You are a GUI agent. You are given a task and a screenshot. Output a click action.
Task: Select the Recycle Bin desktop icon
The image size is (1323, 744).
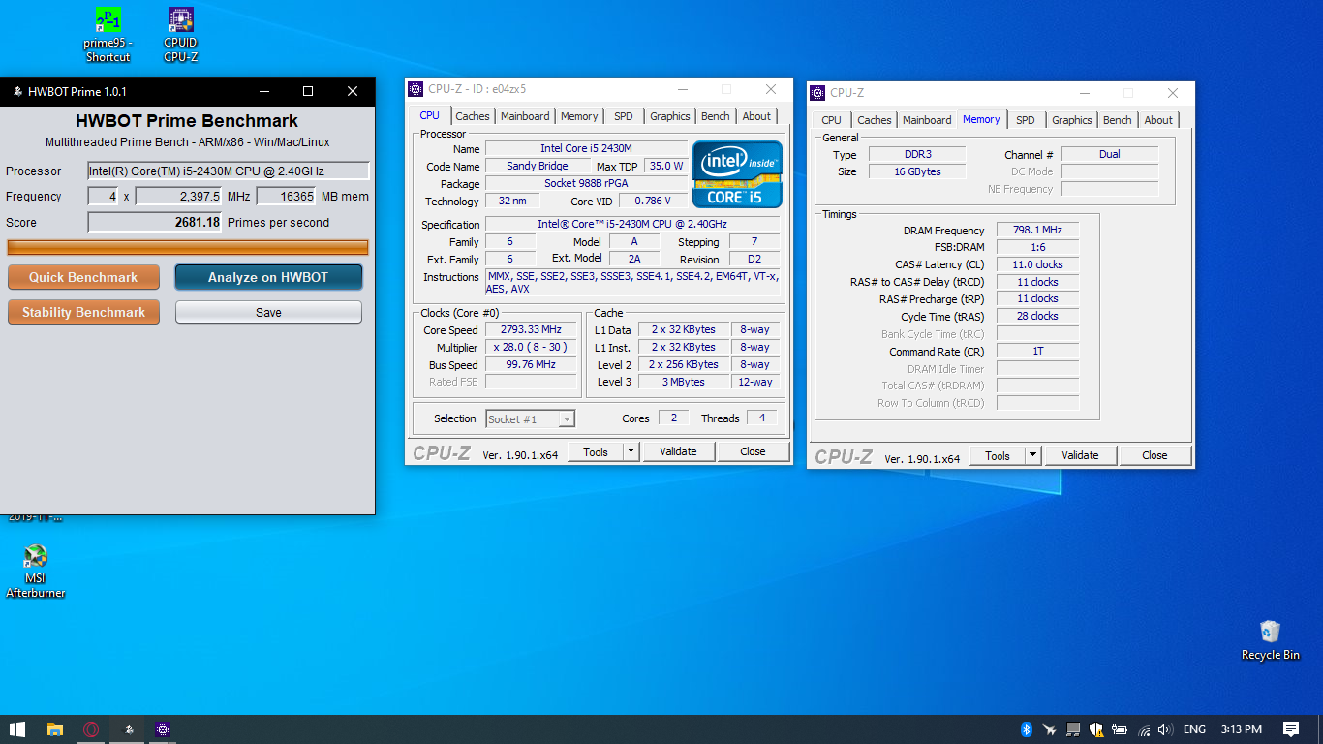(x=1270, y=640)
